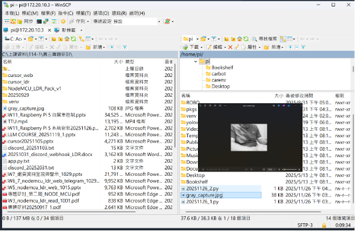Toggle the local directory tree view button
The image size is (355, 231).
pyautogui.click(x=81, y=39)
